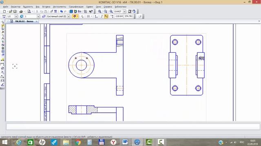Viewport: 261px width, 146px height.
Task: Open the Вид menu
Action: [x=38, y=7]
